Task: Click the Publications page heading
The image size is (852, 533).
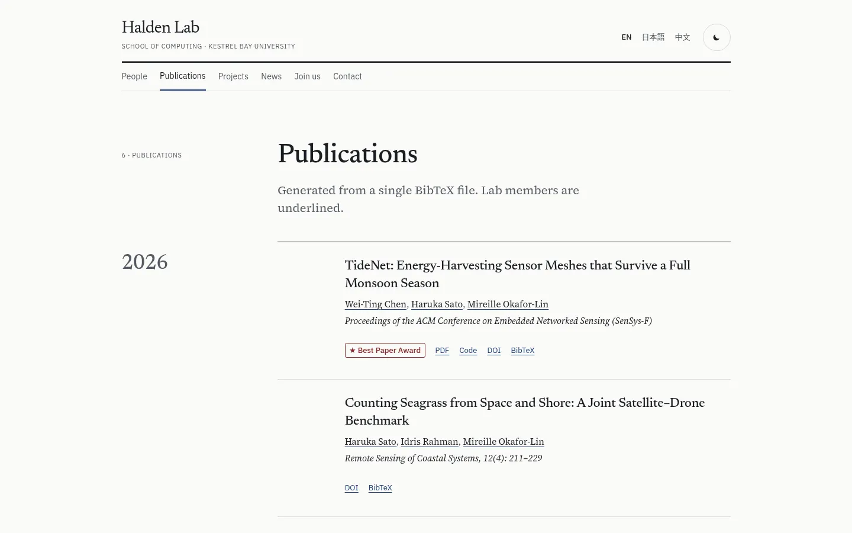Action: tap(348, 155)
